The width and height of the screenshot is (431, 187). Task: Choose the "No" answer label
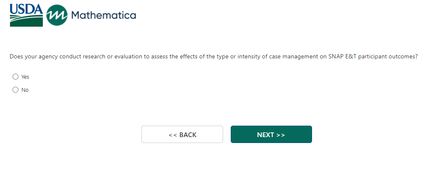[25, 90]
